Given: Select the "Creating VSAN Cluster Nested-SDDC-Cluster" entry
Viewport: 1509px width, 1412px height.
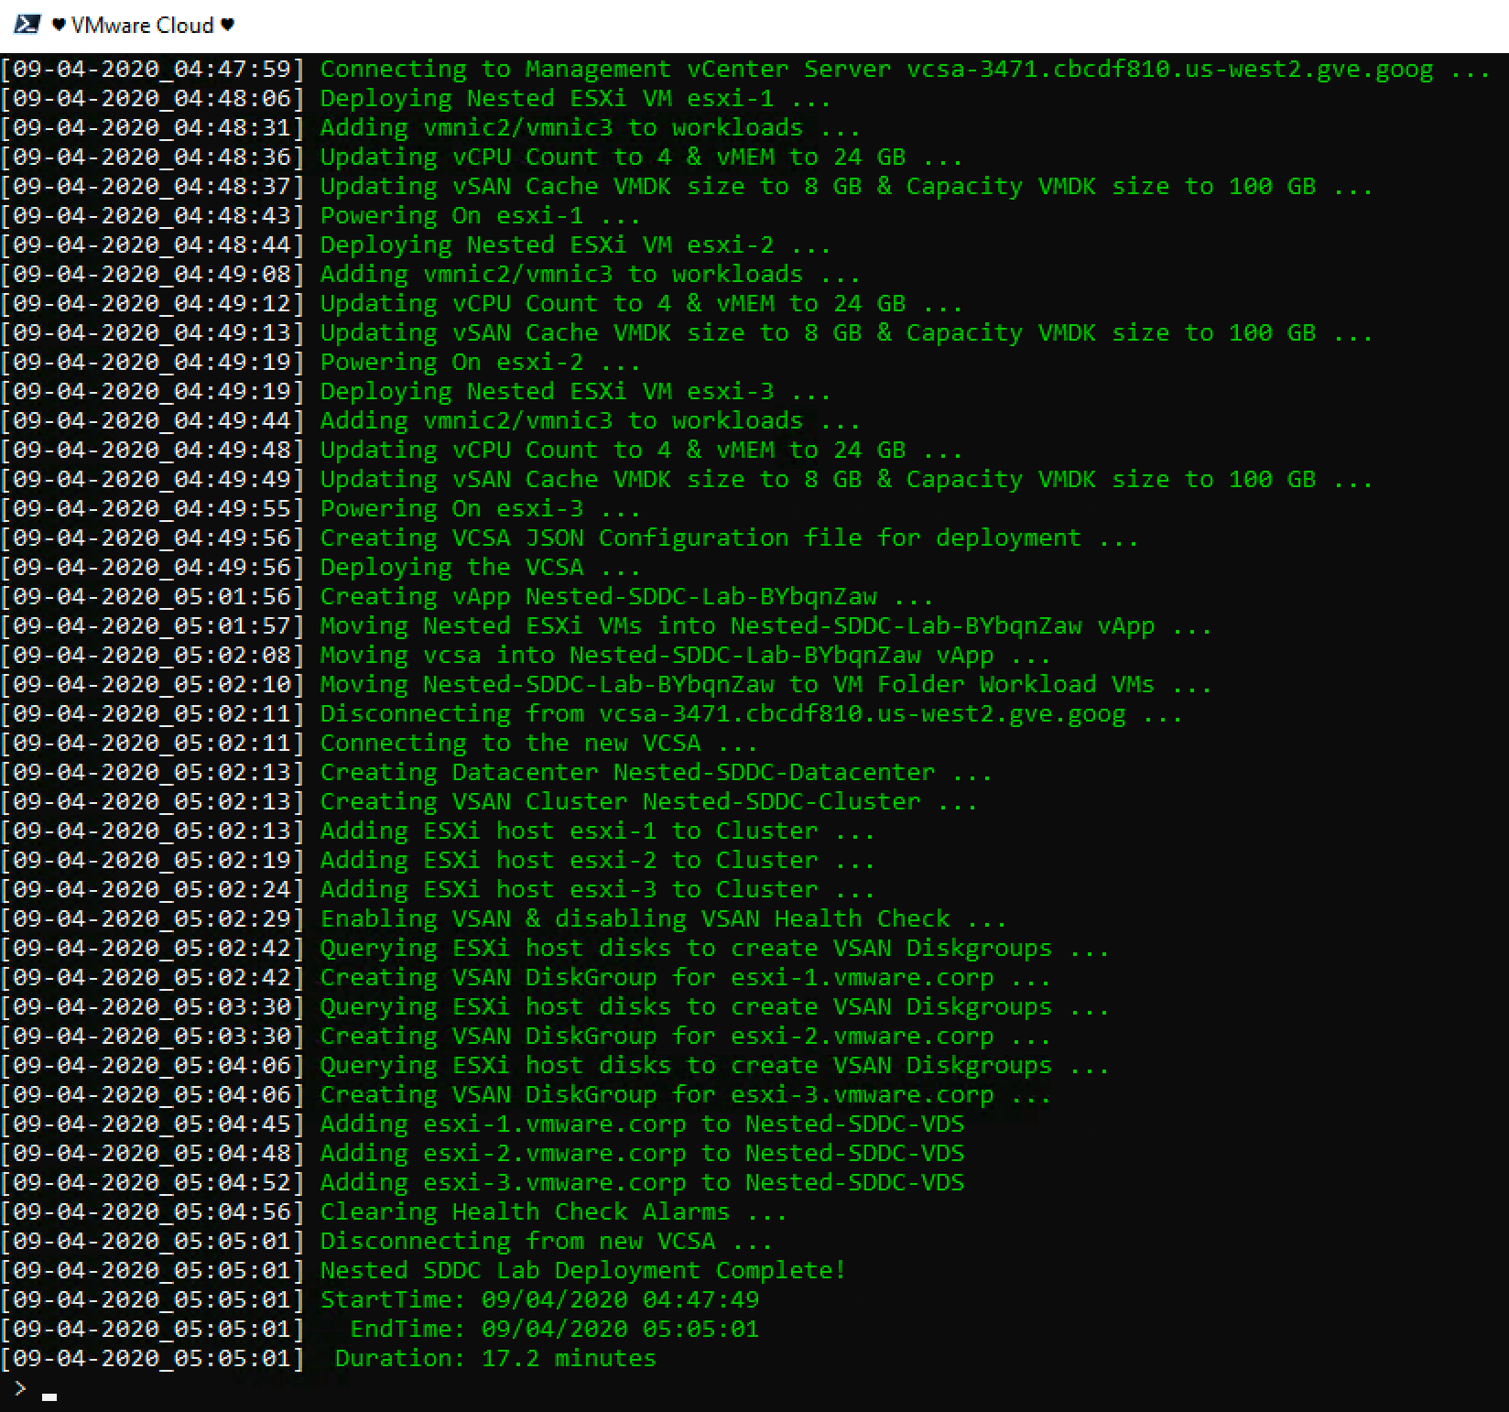Looking at the screenshot, I should pyautogui.click(x=646, y=801).
